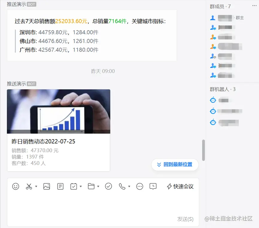Click 回到最新位置 button
259x228 pixels.
coord(175,165)
